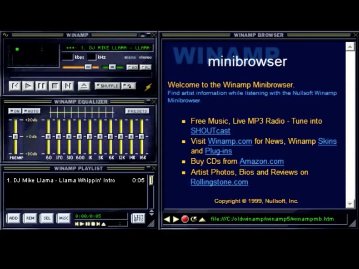The height and width of the screenshot is (269, 359).
Task: Open the playlist LIST OPTS menu
Action: coord(138,218)
